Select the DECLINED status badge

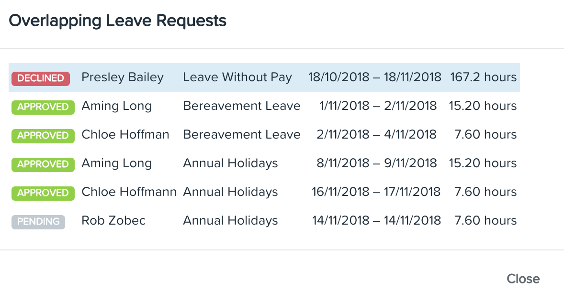tap(41, 78)
